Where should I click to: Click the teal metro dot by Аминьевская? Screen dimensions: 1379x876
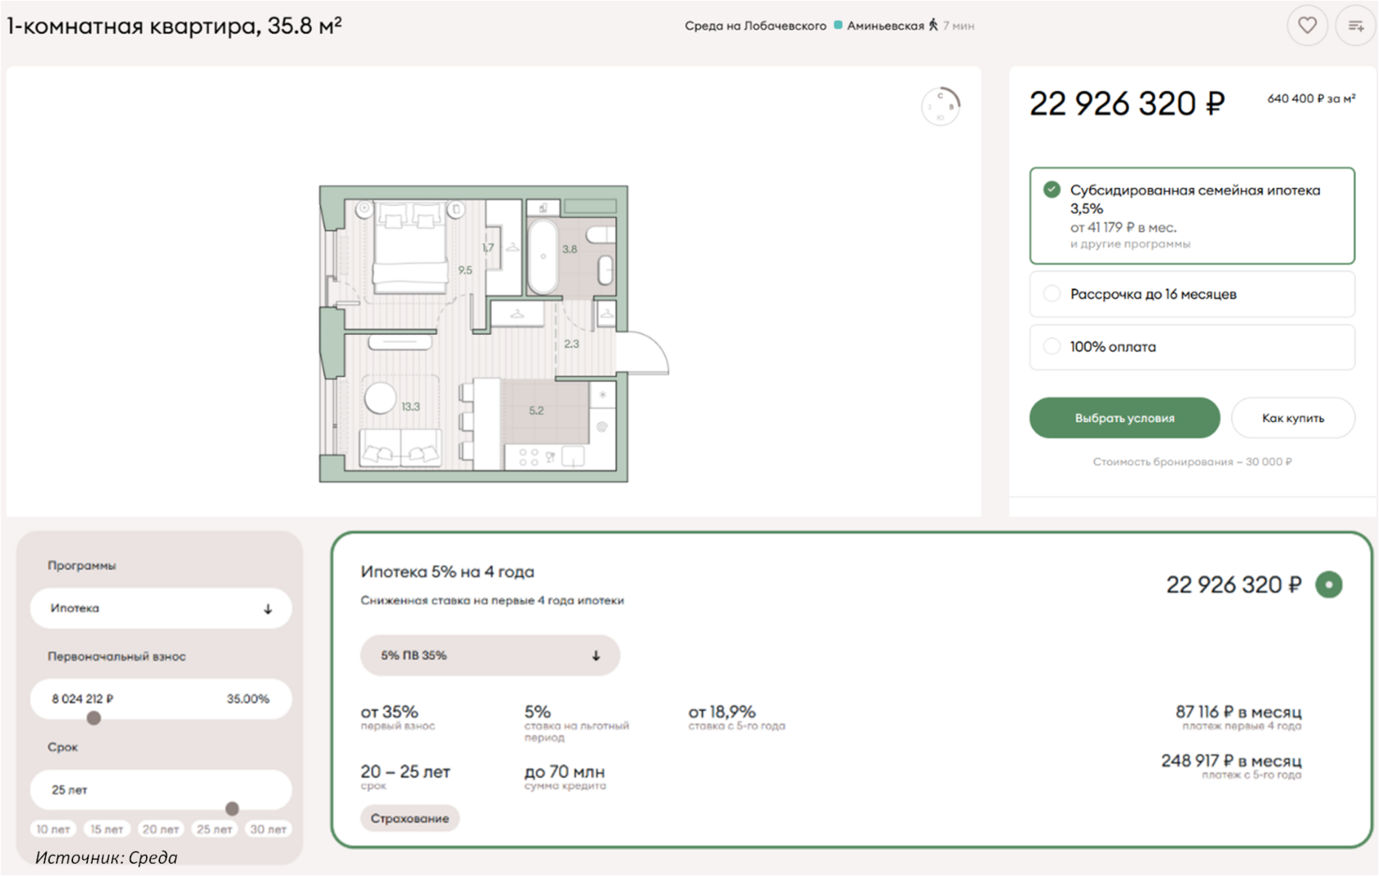[x=838, y=25]
